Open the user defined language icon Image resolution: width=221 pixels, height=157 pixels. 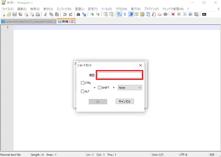(x=137, y=14)
